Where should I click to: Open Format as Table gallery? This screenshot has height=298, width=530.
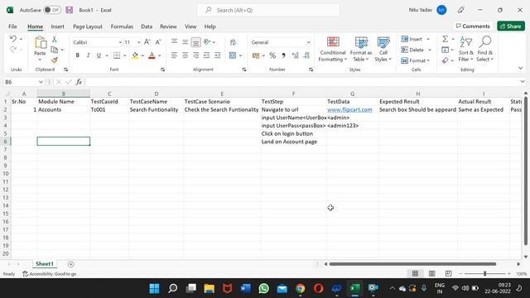[361, 50]
